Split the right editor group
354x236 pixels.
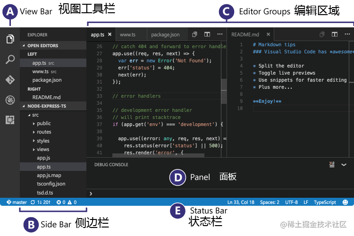[x=335, y=34]
